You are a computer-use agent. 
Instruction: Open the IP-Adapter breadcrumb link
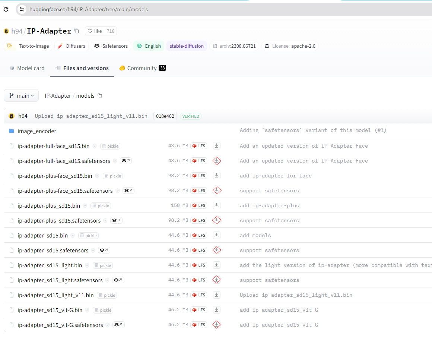[x=58, y=96]
